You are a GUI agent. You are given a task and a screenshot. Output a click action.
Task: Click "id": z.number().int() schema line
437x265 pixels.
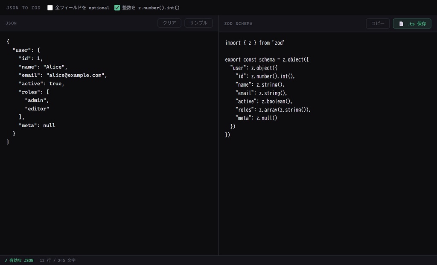point(265,76)
